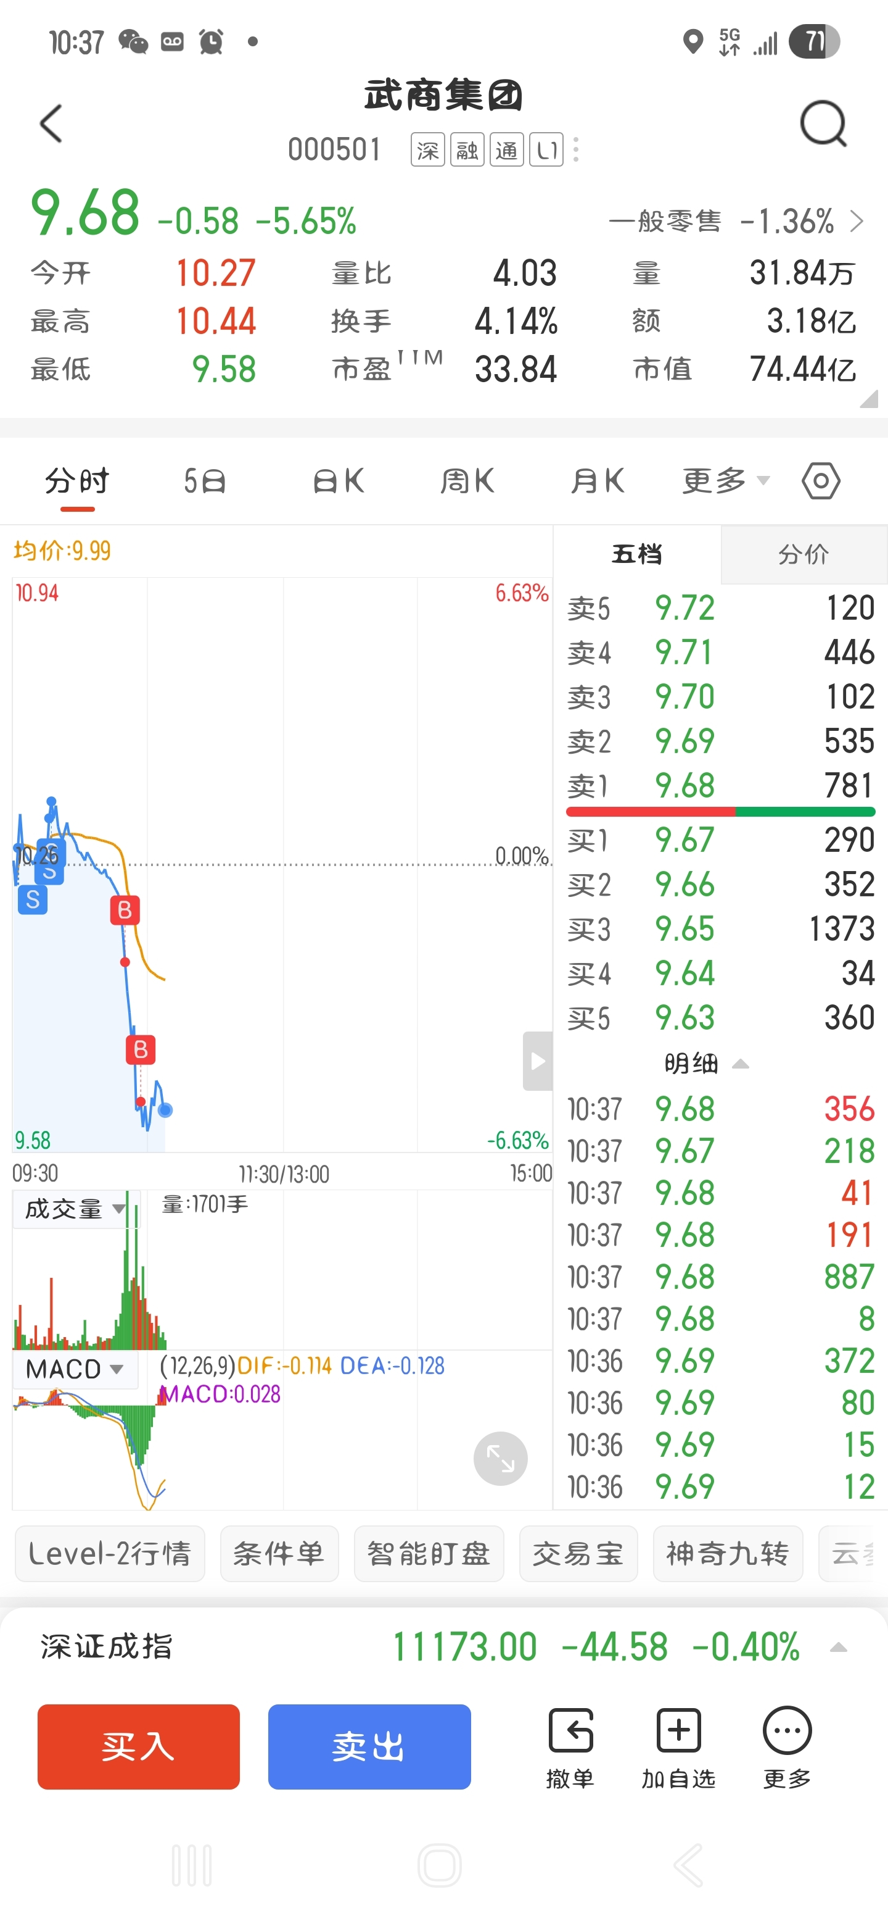This screenshot has width=888, height=1926.
Task: Tap trade detail with volume 372
Action: 721,1360
